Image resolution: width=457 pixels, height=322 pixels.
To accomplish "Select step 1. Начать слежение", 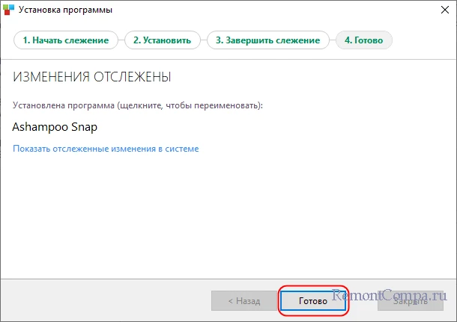I will (x=66, y=40).
